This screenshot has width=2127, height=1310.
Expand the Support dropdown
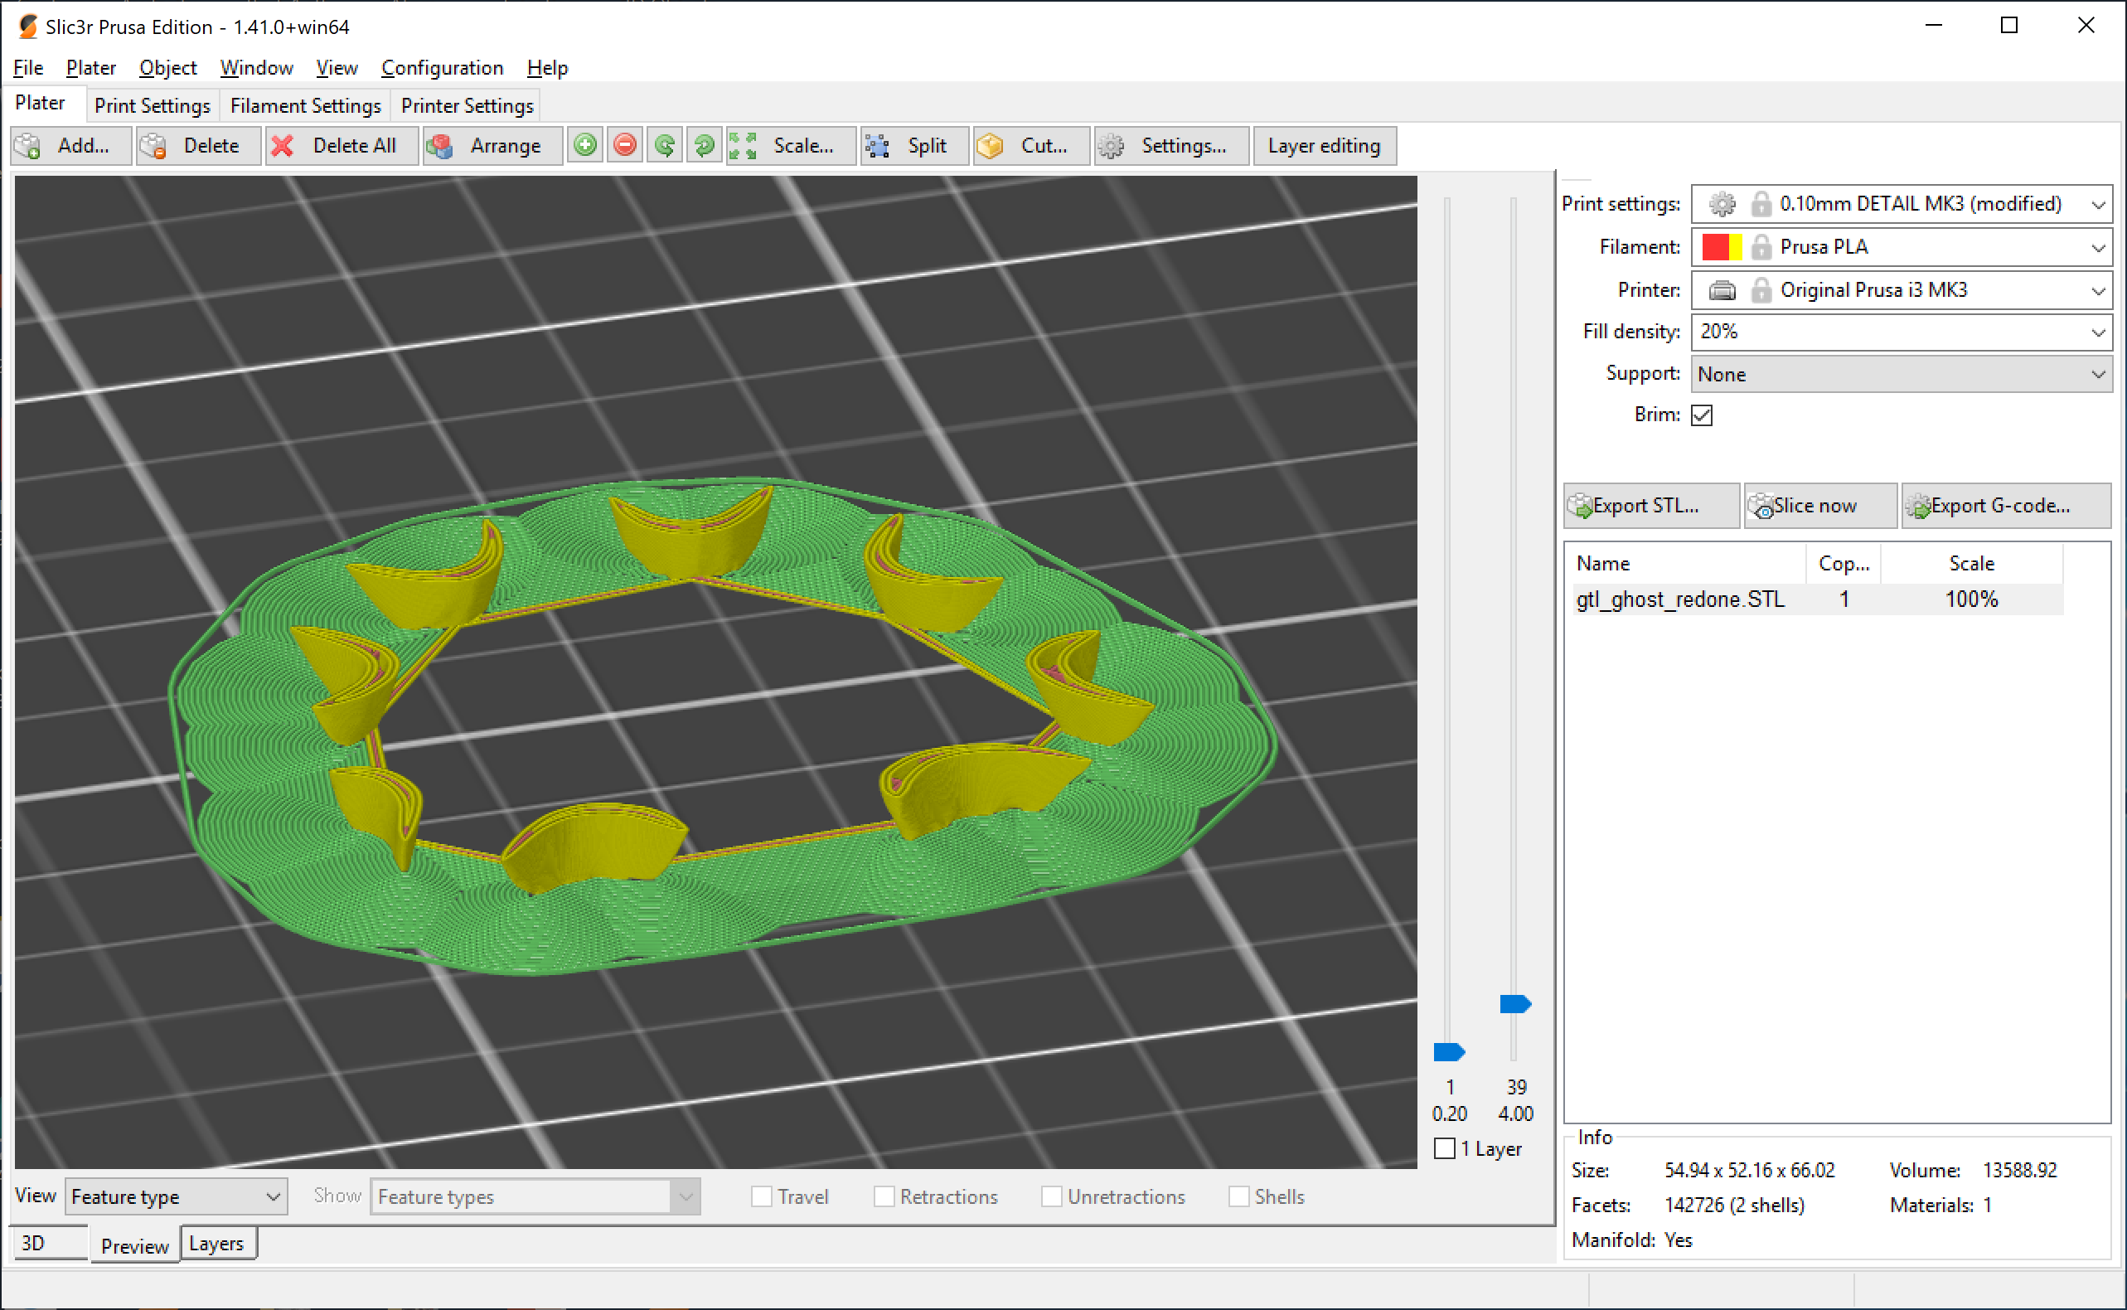(1902, 371)
